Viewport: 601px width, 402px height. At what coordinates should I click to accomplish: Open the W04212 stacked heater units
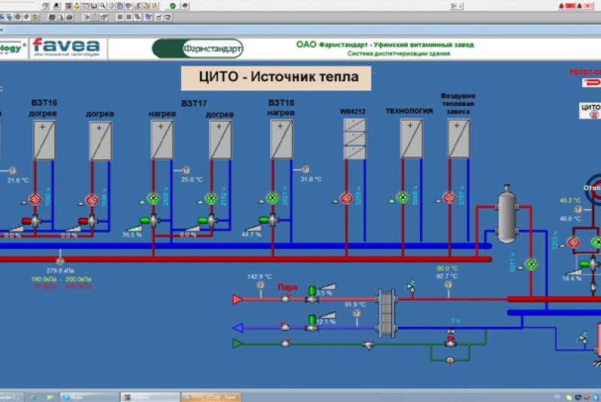click(x=355, y=139)
